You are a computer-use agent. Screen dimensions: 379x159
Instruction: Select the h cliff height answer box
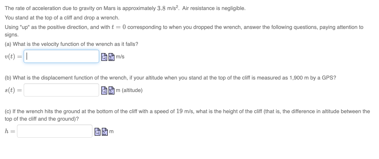click(55, 131)
